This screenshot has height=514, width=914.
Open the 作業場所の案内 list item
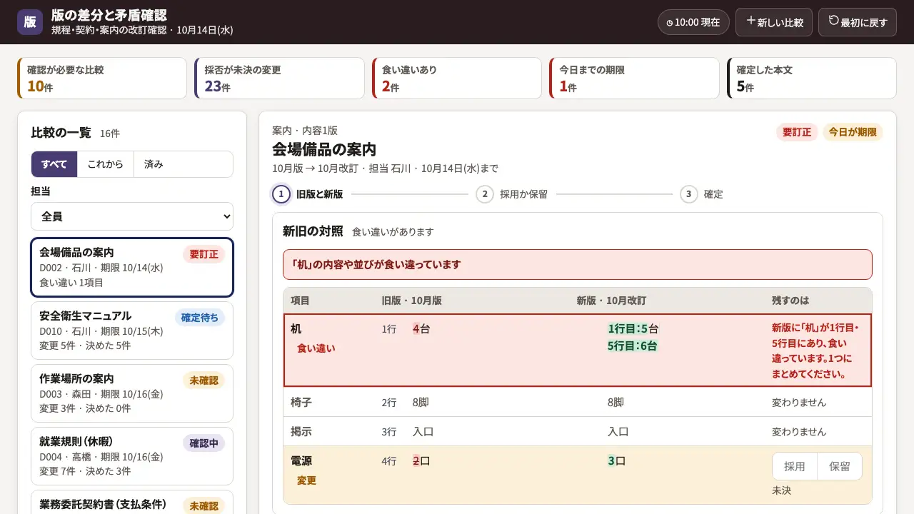click(132, 393)
